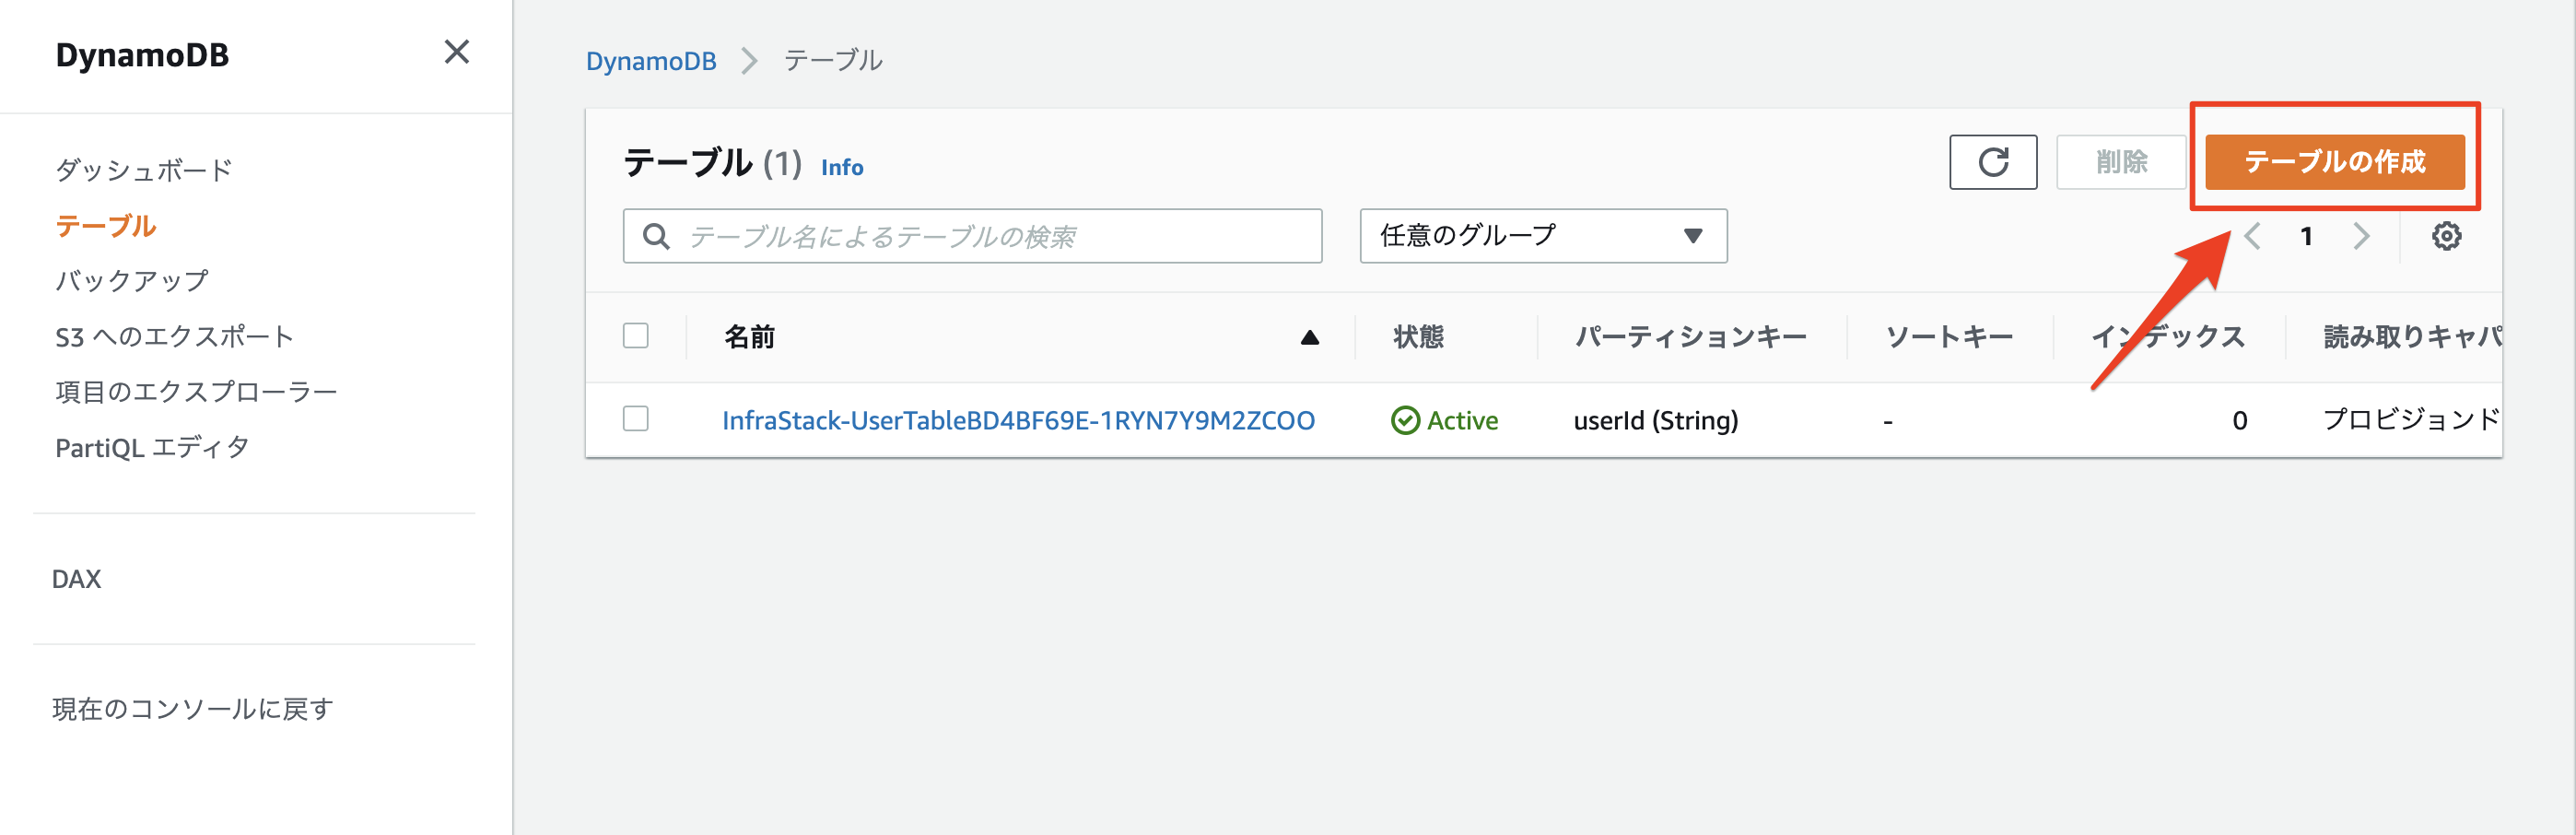Click the search magnifier icon

[656, 237]
